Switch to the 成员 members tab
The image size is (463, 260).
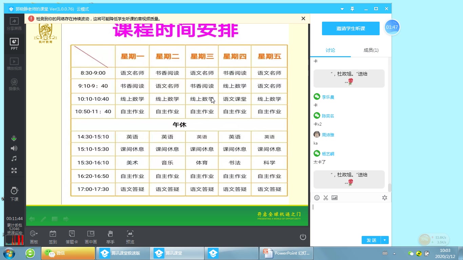pos(371,50)
